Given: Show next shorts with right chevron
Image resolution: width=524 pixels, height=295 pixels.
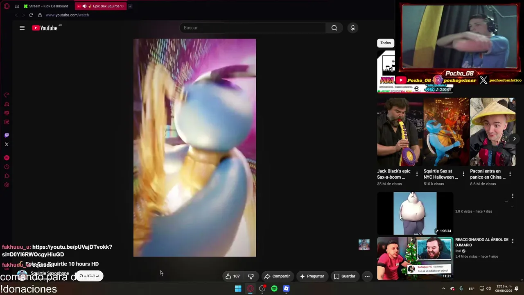Looking at the screenshot, I should (514, 139).
